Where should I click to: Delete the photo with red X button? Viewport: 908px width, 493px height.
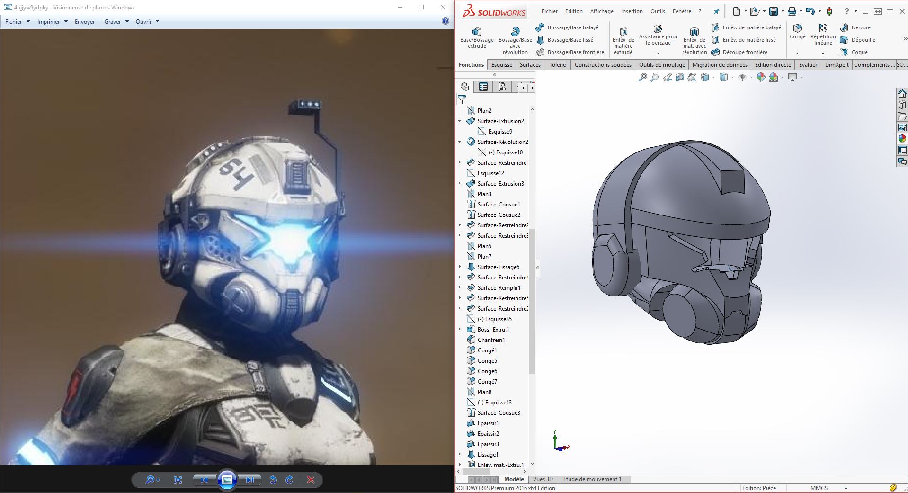(x=311, y=480)
